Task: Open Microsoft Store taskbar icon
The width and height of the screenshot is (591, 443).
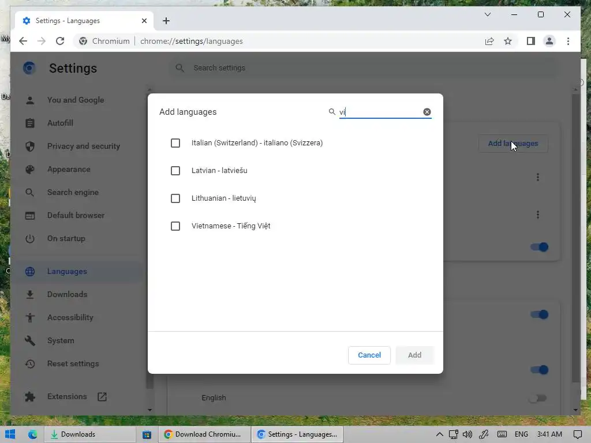Action: pos(147,434)
